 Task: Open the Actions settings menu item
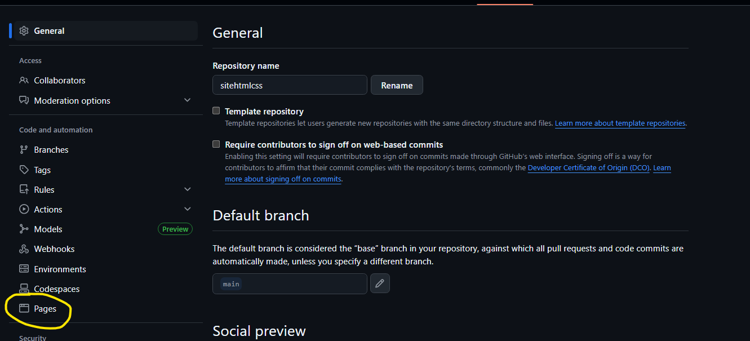click(48, 210)
